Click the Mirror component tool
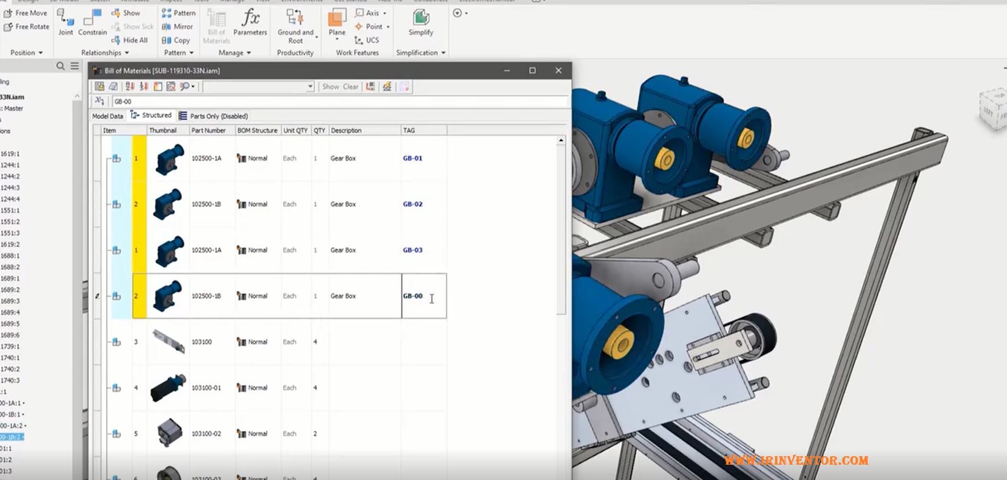Viewport: 1007px width, 480px height. 178,27
